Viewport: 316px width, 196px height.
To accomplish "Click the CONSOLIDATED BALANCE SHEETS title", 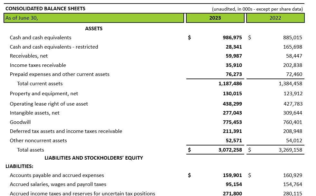I will click(x=45, y=9).
